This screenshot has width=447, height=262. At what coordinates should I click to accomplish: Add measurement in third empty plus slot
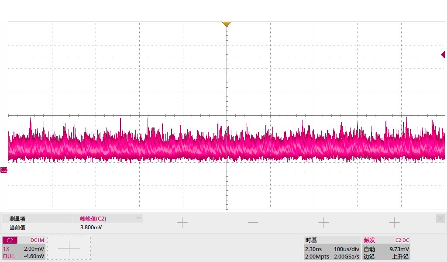tap(323, 223)
